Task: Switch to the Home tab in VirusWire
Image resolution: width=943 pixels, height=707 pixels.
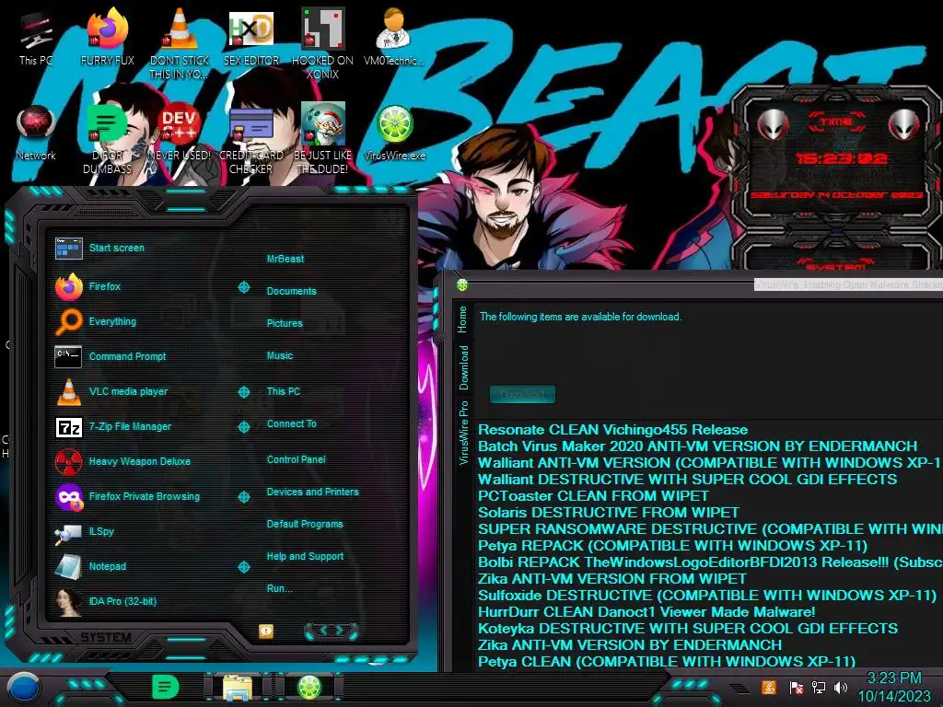Action: click(x=462, y=319)
